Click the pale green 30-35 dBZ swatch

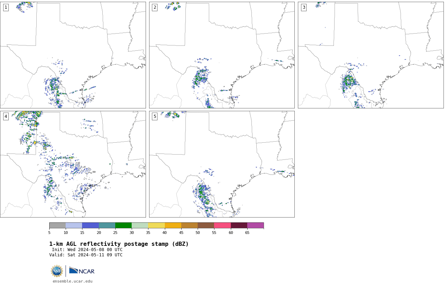coord(140,225)
